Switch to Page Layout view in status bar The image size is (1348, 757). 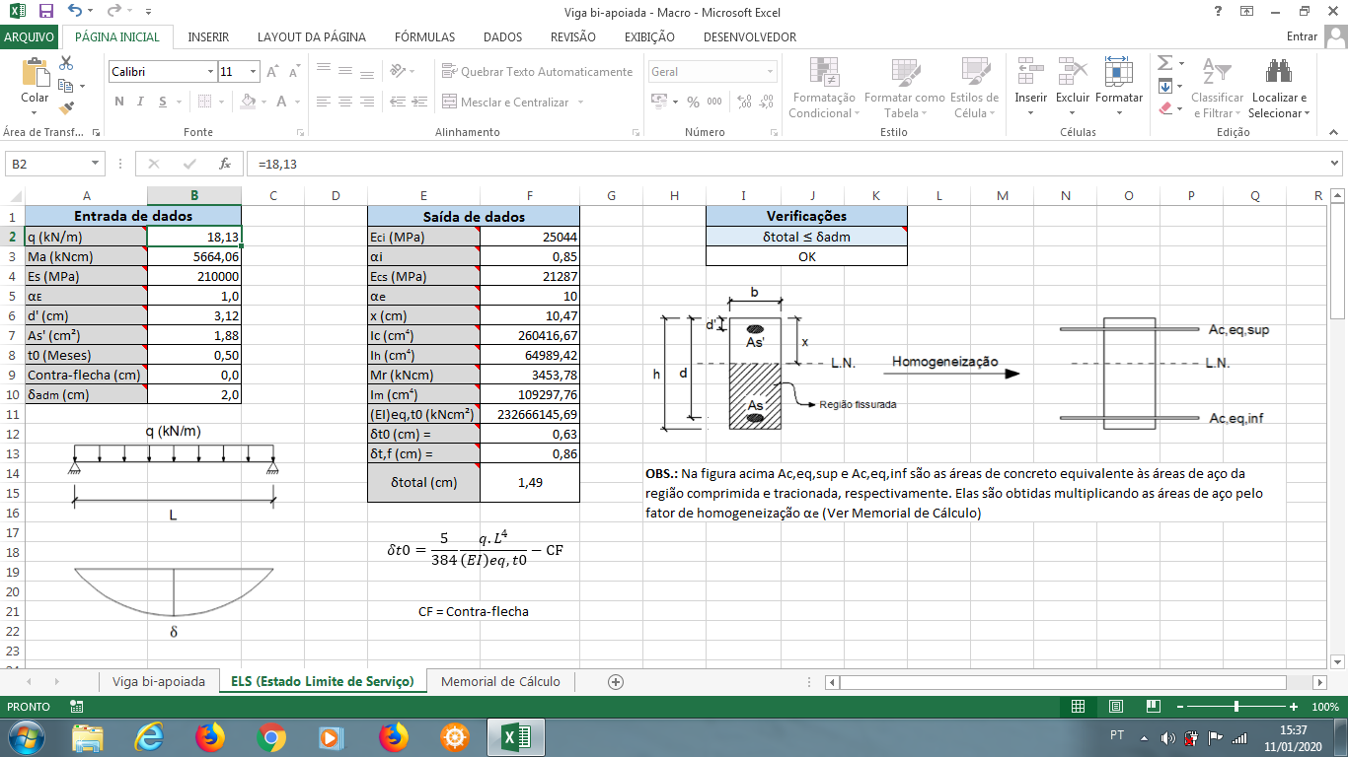pyautogui.click(x=1116, y=707)
